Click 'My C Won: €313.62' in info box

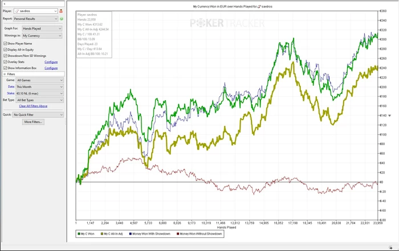point(90,24)
